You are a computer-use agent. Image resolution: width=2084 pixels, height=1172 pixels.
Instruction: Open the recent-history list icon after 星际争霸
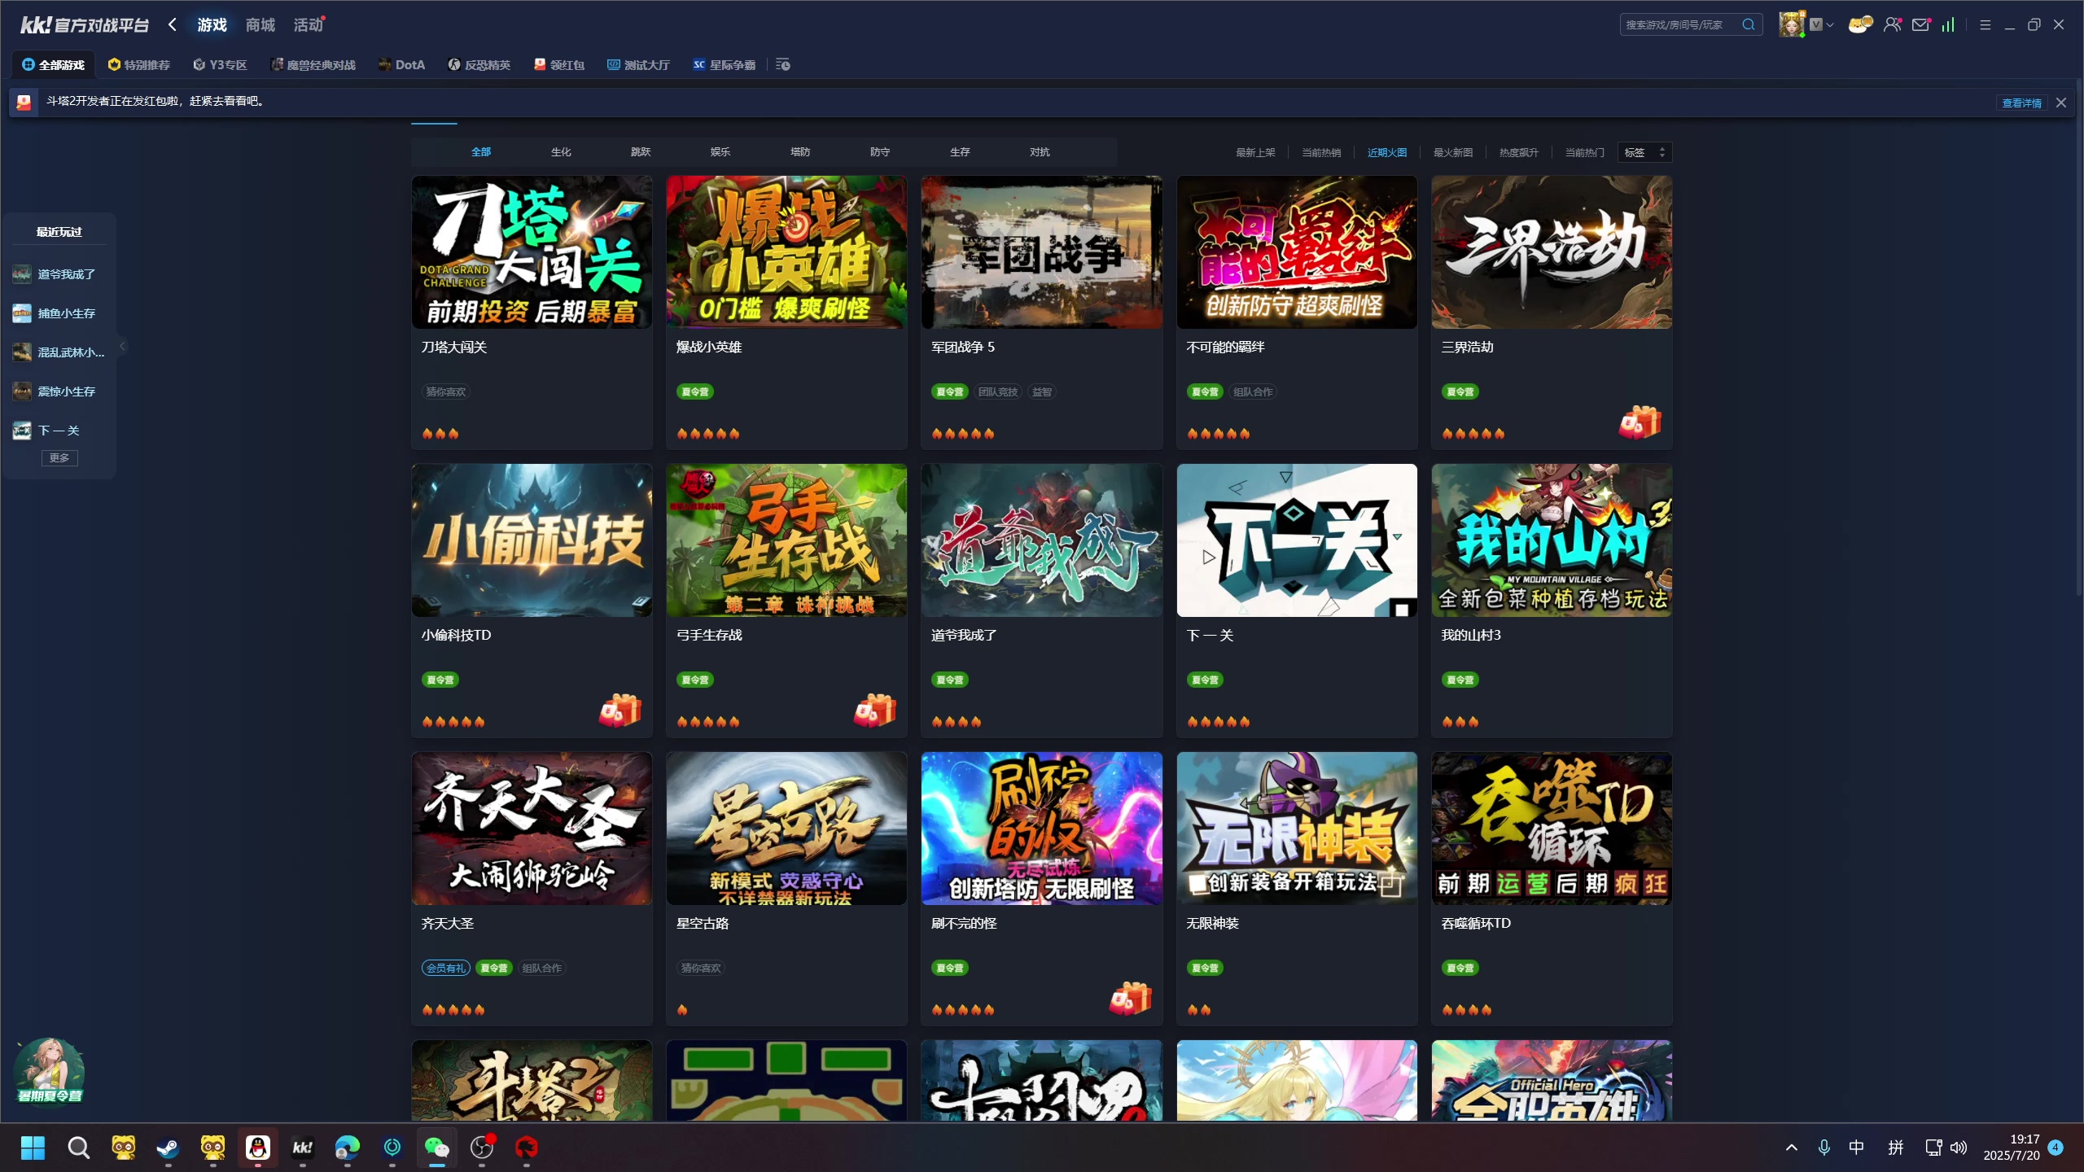[783, 64]
